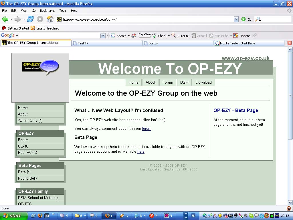Follow the 'forum' hyperlink in the text
The image size is (293, 220).
click(x=147, y=129)
